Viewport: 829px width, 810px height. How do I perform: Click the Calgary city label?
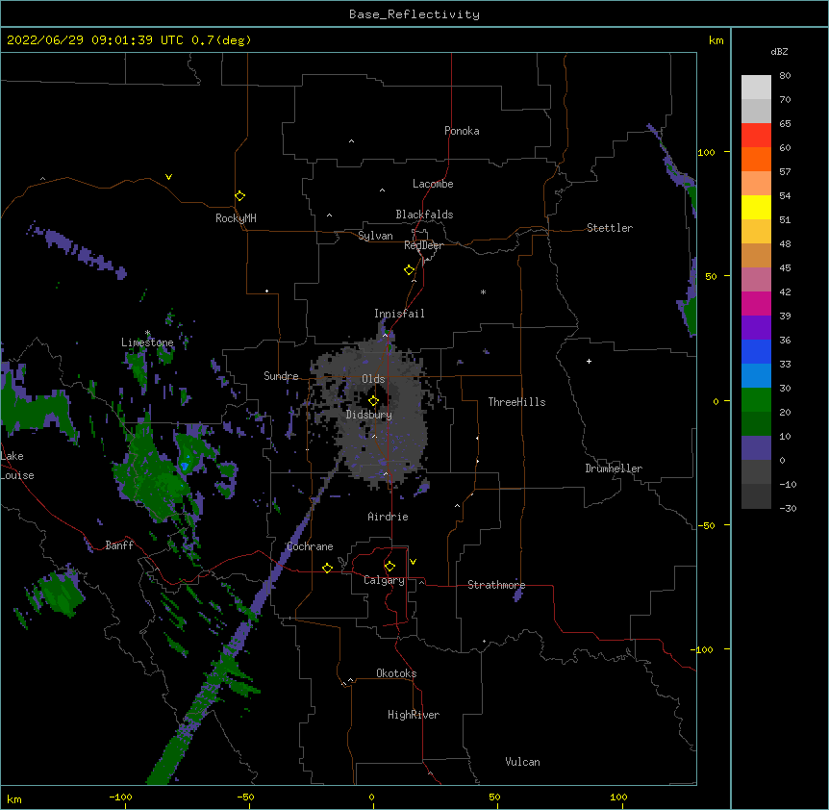[x=384, y=580]
